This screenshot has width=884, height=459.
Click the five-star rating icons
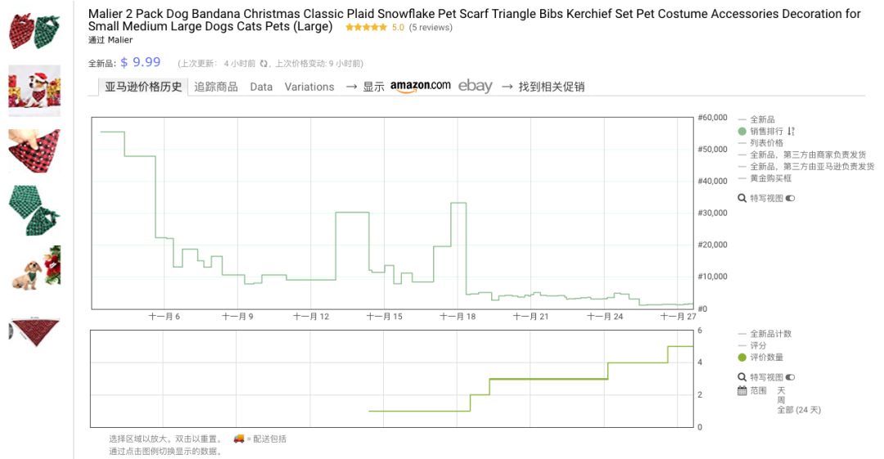pyautogui.click(x=366, y=27)
